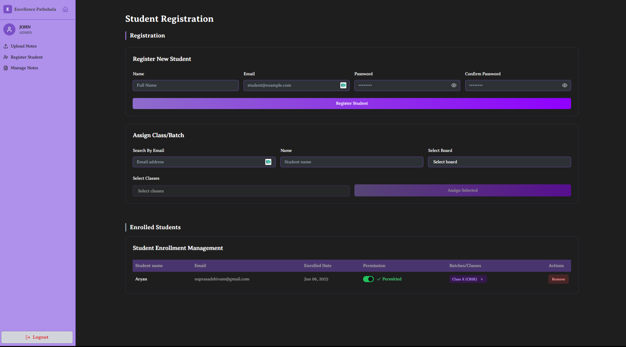The width and height of the screenshot is (626, 347).
Task: Click the Register New Student heading
Action: click(x=162, y=59)
